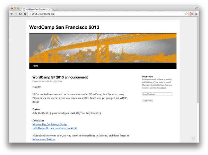The height and width of the screenshot is (155, 208).
Task: Click the browser forward arrow
Action: 16,14
